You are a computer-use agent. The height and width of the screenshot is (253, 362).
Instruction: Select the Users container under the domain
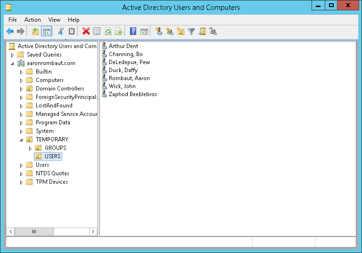point(42,165)
